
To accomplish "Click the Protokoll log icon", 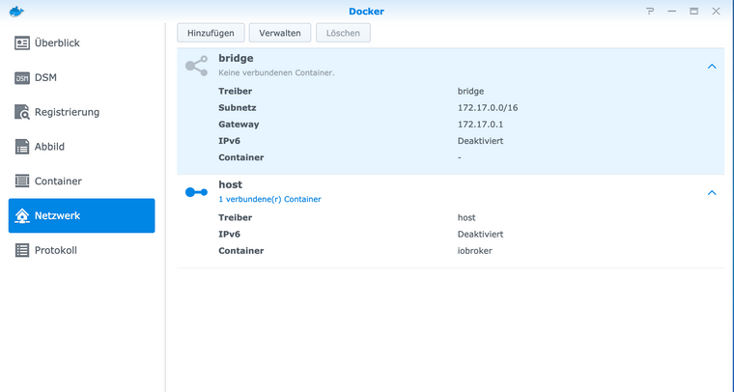I will 22,250.
